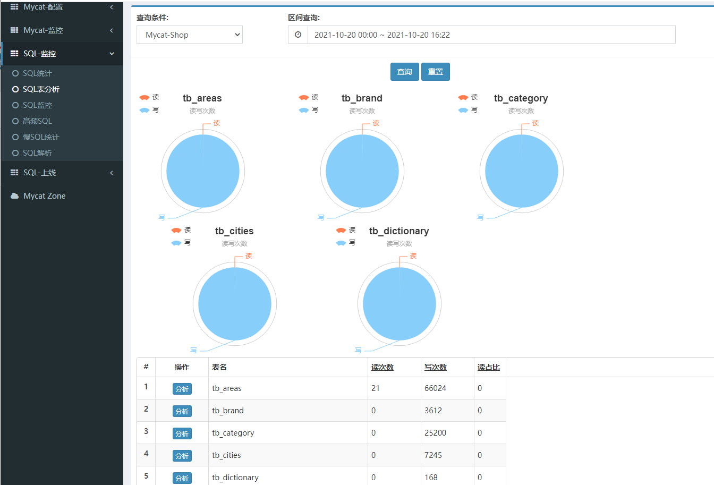Go to Mycat Zone in sidebar
The height and width of the screenshot is (485, 714).
pyautogui.click(x=62, y=196)
